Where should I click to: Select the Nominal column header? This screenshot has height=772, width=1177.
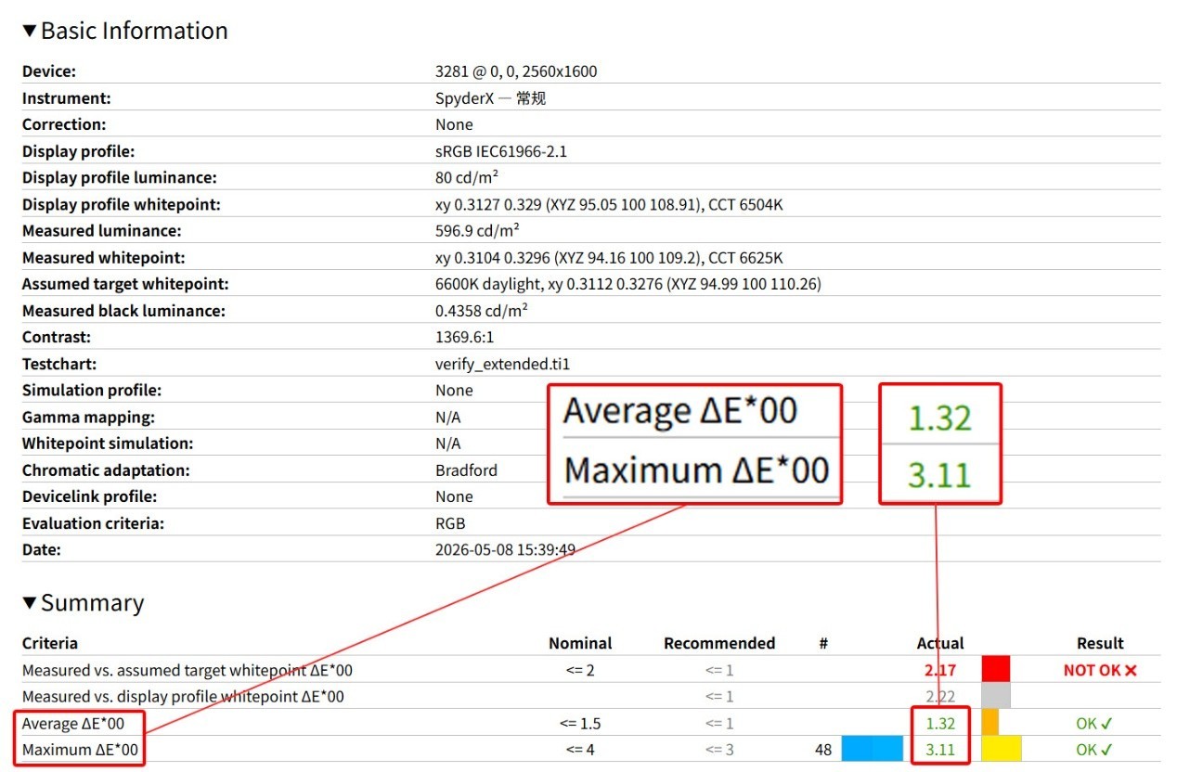coord(580,643)
